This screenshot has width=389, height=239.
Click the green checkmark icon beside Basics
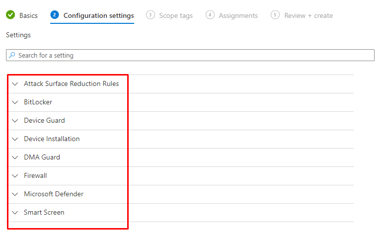(10, 15)
